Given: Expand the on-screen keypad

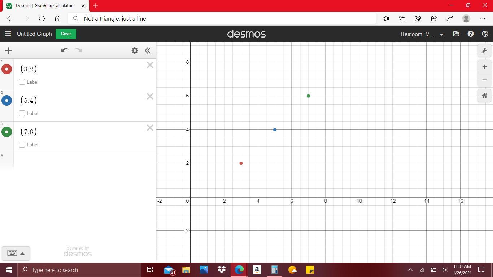Looking at the screenshot, I should pyautogui.click(x=16, y=253).
